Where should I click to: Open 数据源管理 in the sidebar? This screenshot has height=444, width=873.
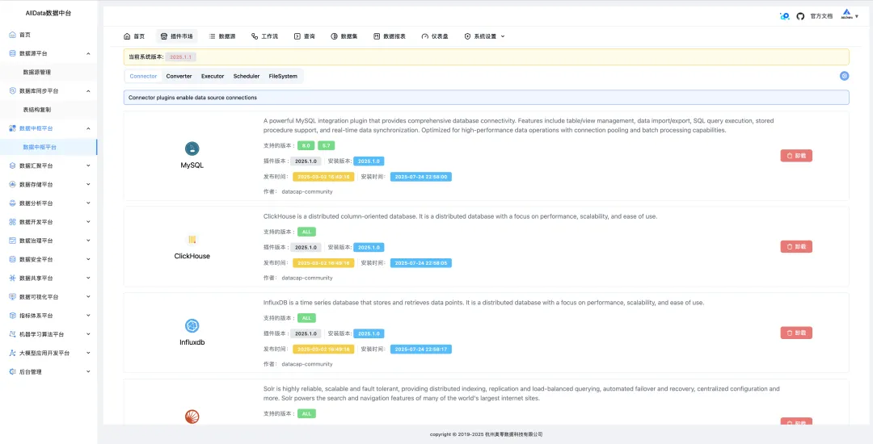click(x=37, y=72)
